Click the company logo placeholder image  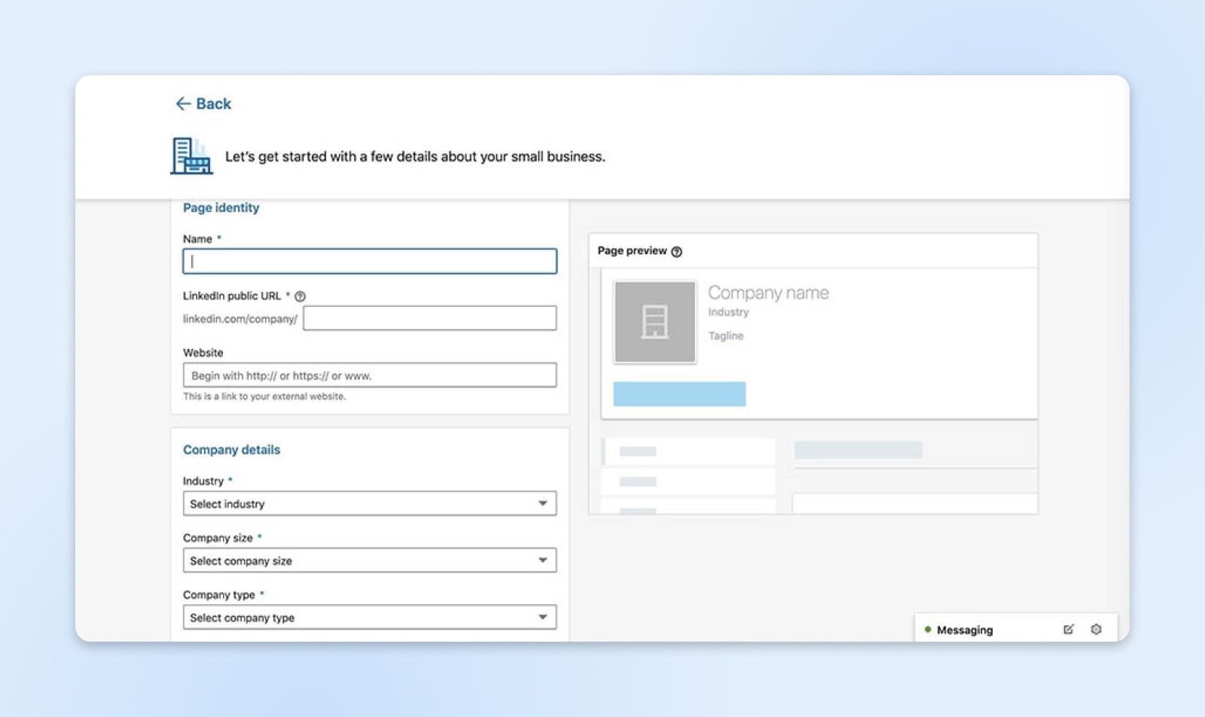654,322
